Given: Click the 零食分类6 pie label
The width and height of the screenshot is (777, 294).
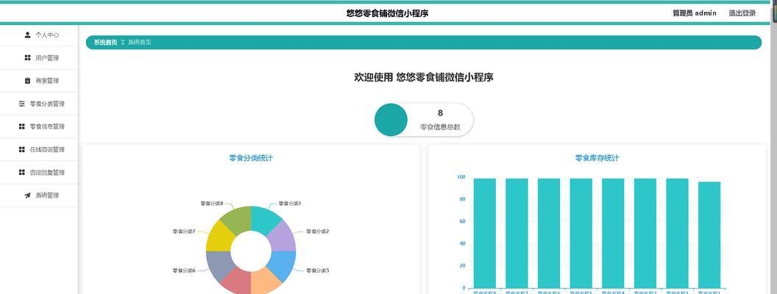Looking at the screenshot, I should click(184, 270).
